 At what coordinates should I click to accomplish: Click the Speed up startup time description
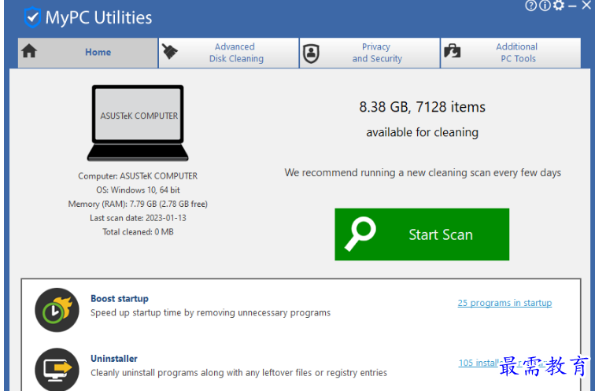[210, 312]
